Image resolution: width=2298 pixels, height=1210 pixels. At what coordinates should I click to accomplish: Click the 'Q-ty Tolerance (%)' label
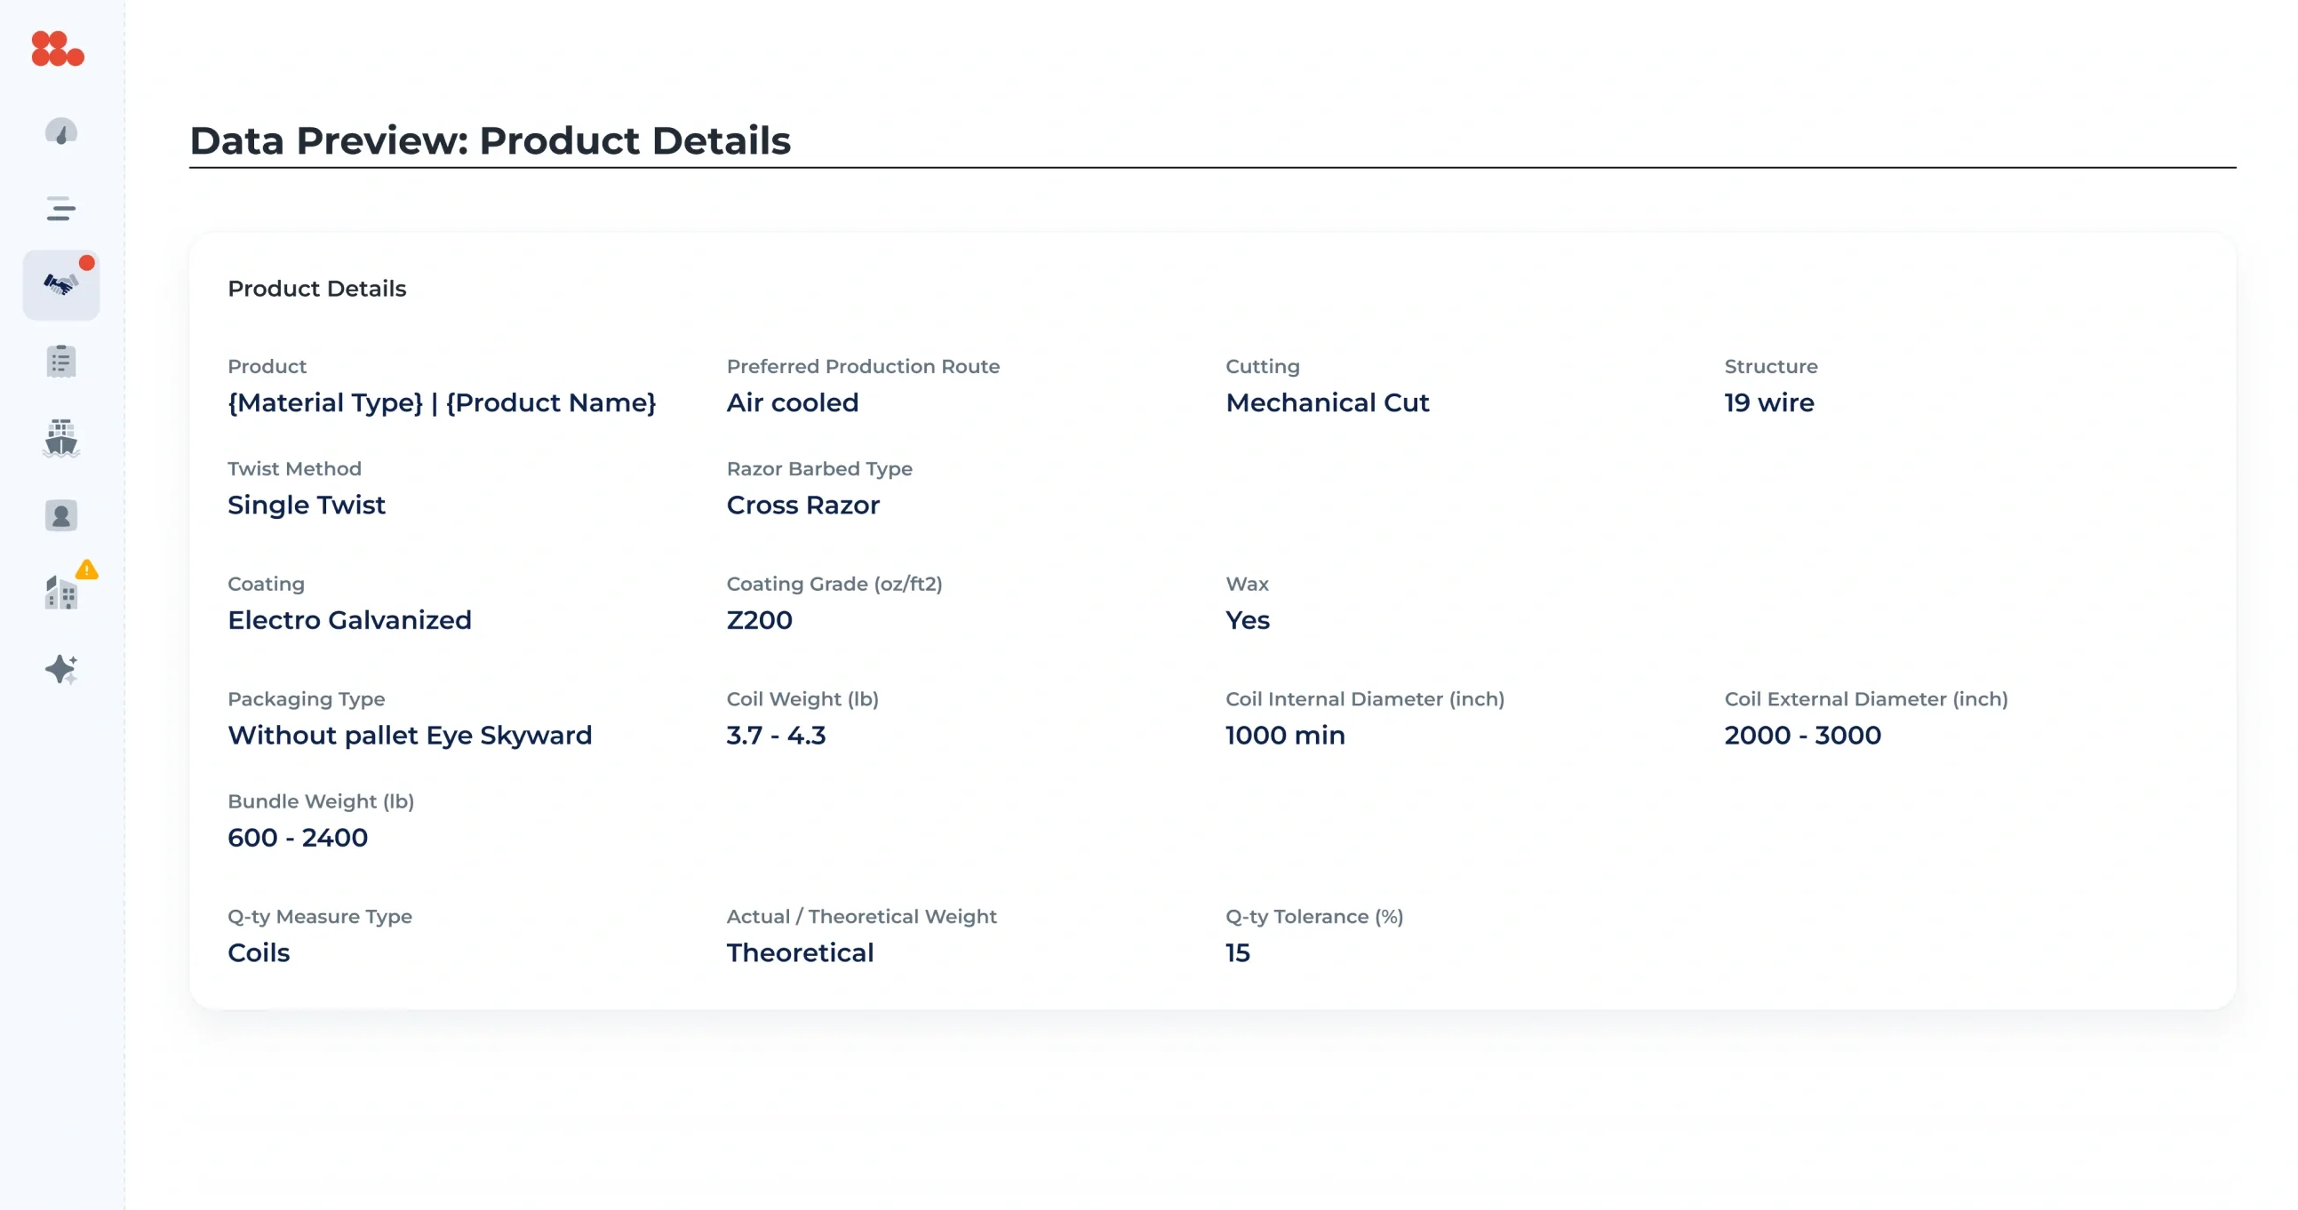coord(1314,917)
